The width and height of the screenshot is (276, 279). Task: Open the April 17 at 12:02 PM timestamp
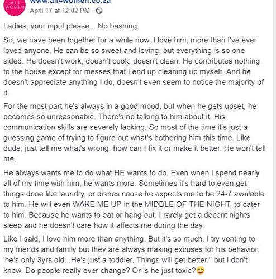pos(60,11)
